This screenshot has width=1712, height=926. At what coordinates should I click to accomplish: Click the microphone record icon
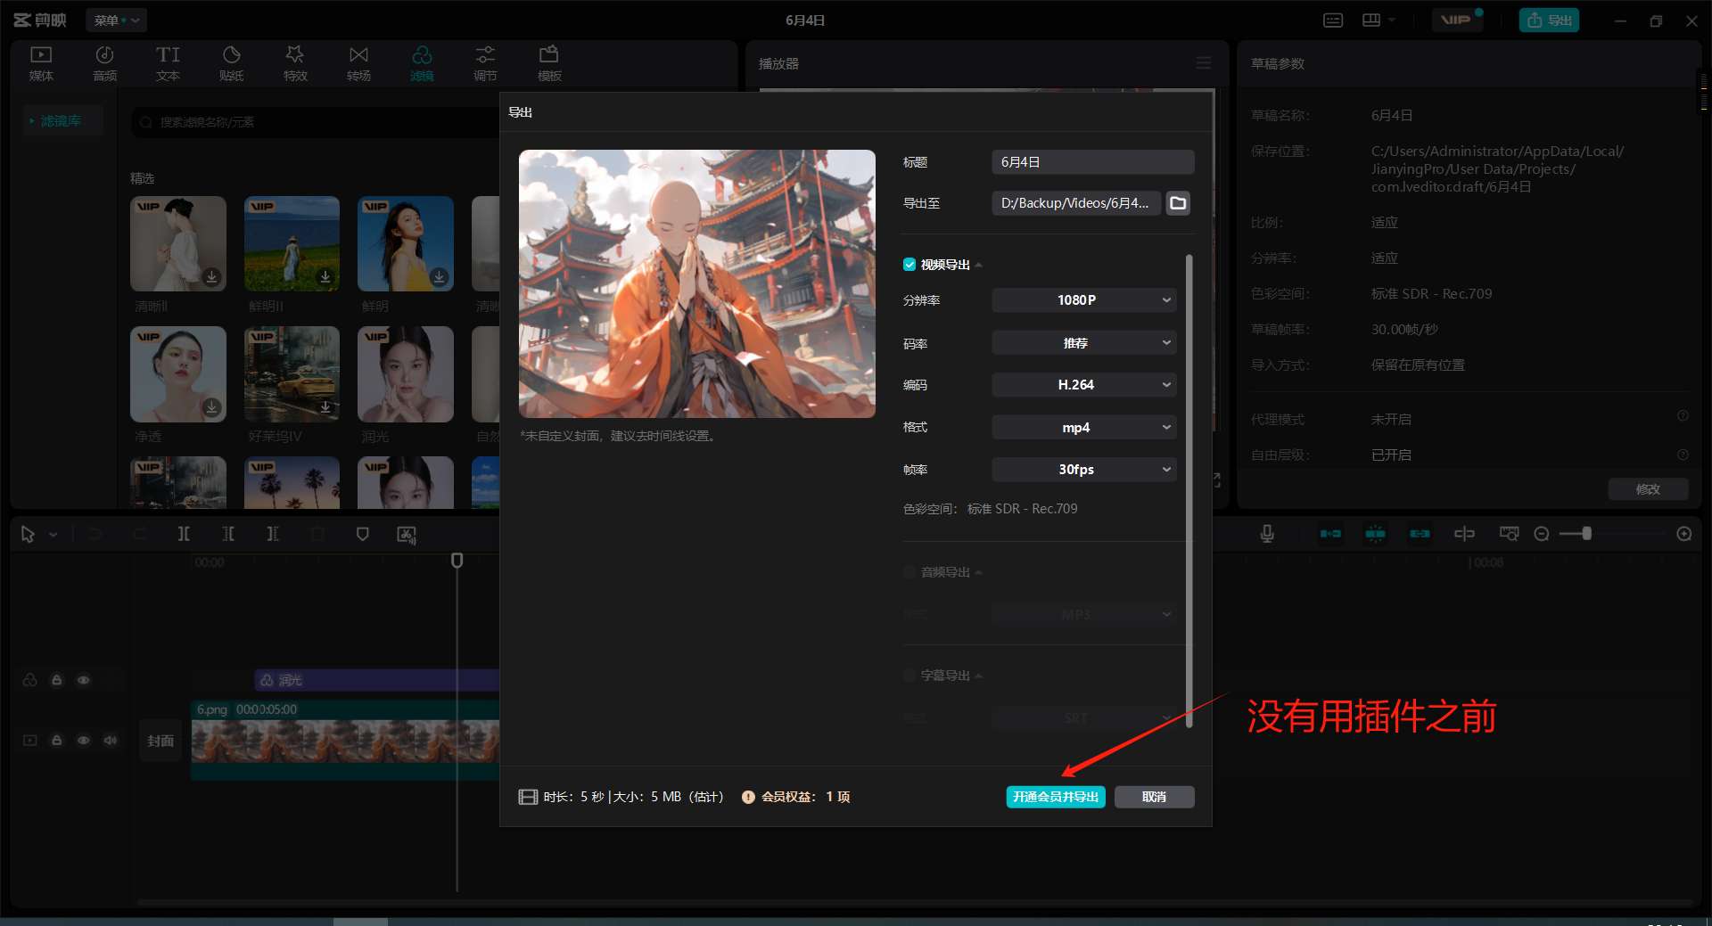point(1266,534)
